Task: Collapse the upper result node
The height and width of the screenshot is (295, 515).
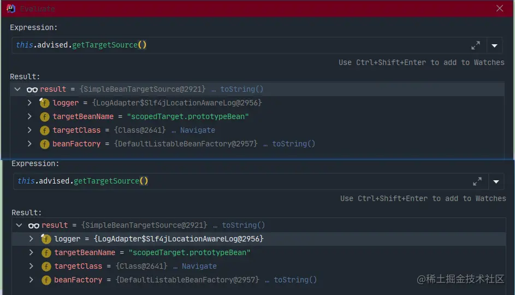Action: click(17, 89)
